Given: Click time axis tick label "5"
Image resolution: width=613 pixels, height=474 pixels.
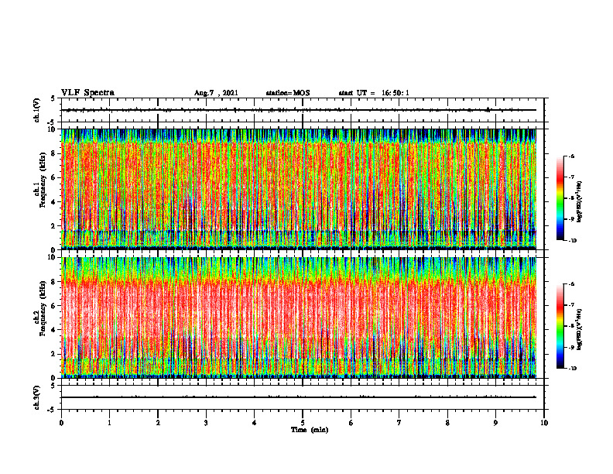Looking at the screenshot, I should [x=303, y=423].
